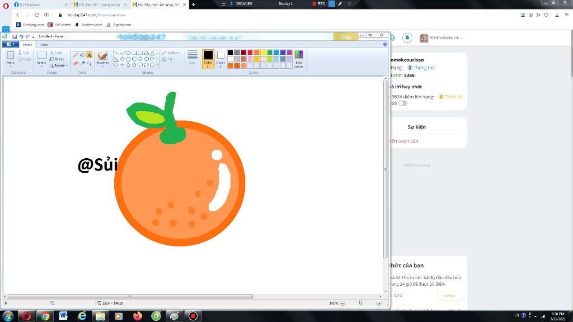Choose the Right arrow shape
This screenshot has height=322, width=573.
coord(140,59)
